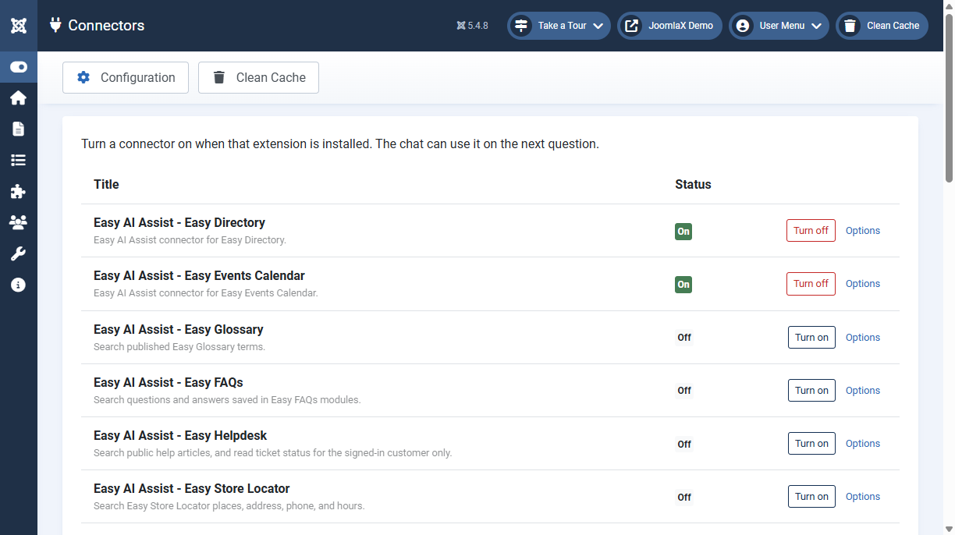This screenshot has width=955, height=535.
Task: Click the On badge for Easy Events Calendar
Action: click(683, 285)
